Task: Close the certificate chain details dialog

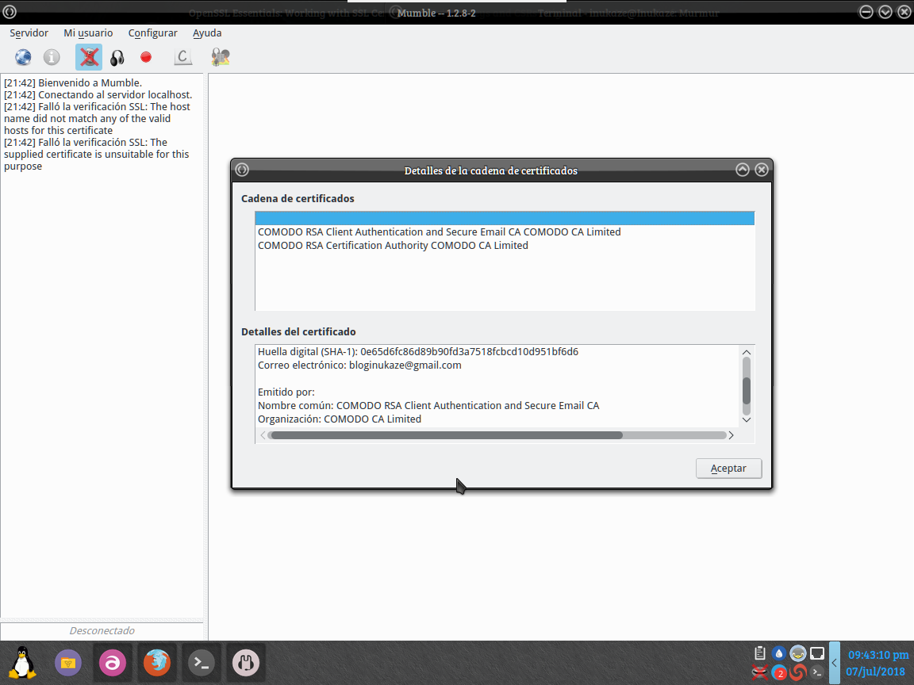Action: pos(762,170)
